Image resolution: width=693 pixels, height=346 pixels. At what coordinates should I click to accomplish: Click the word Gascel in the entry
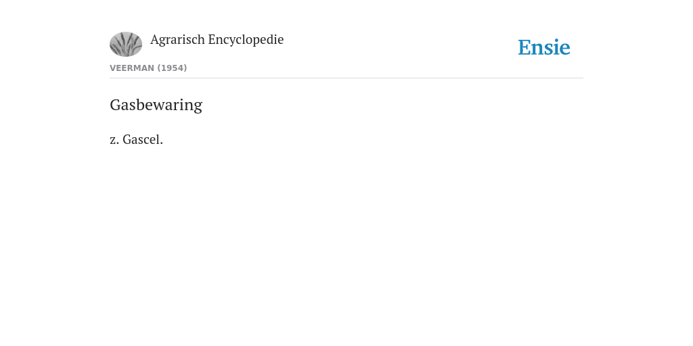pos(141,139)
